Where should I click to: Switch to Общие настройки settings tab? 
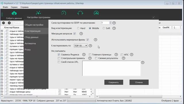[36, 25]
